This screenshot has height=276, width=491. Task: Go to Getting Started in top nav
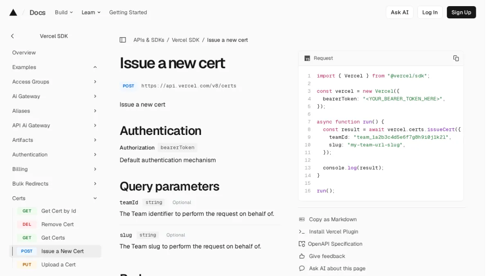pyautogui.click(x=128, y=12)
